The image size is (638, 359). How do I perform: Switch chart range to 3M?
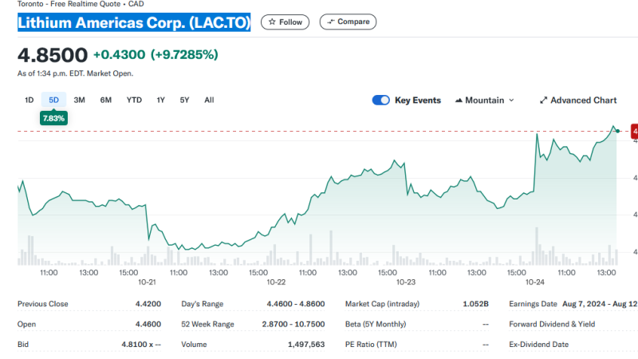(80, 101)
